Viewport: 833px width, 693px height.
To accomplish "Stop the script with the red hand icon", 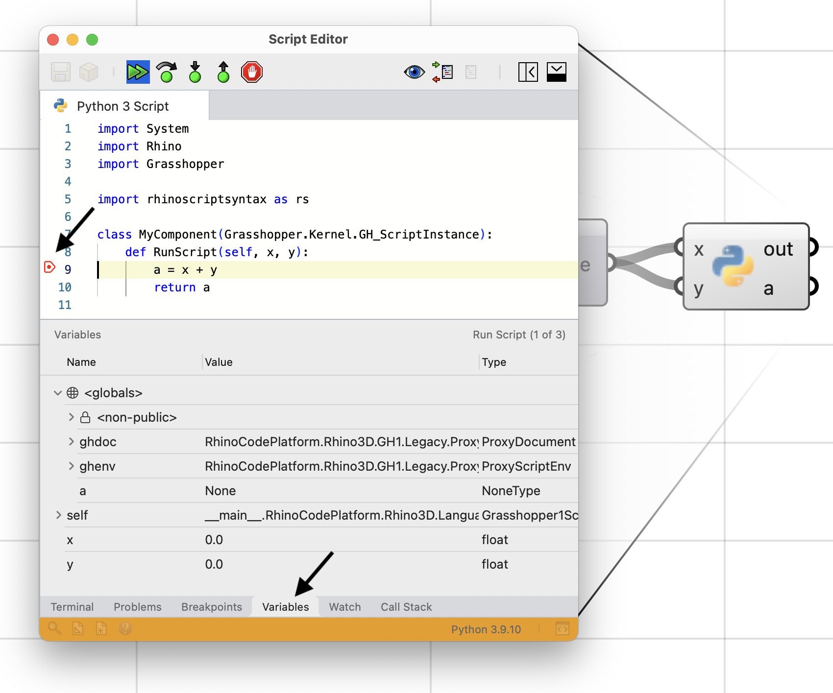I will click(252, 72).
